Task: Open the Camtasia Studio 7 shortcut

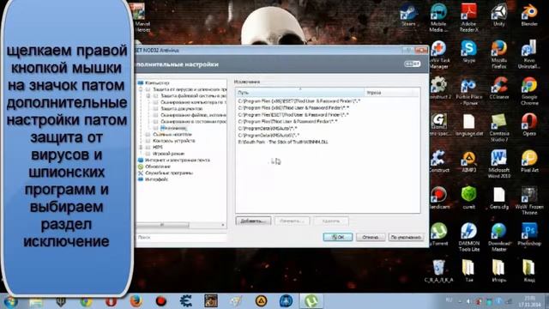Action: [x=499, y=128]
